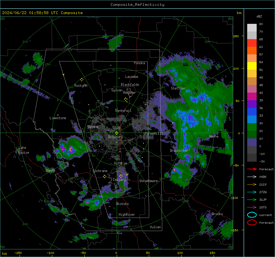
Task: Click the Lacombe town label
Action: click(x=132, y=77)
